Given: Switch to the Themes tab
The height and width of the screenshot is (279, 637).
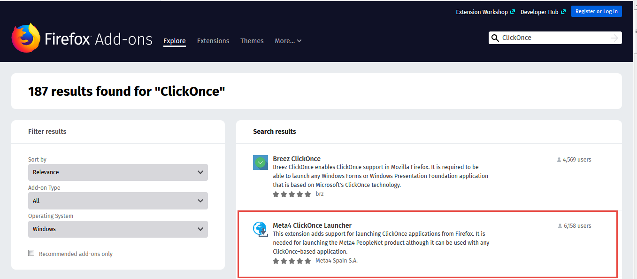Looking at the screenshot, I should (252, 41).
